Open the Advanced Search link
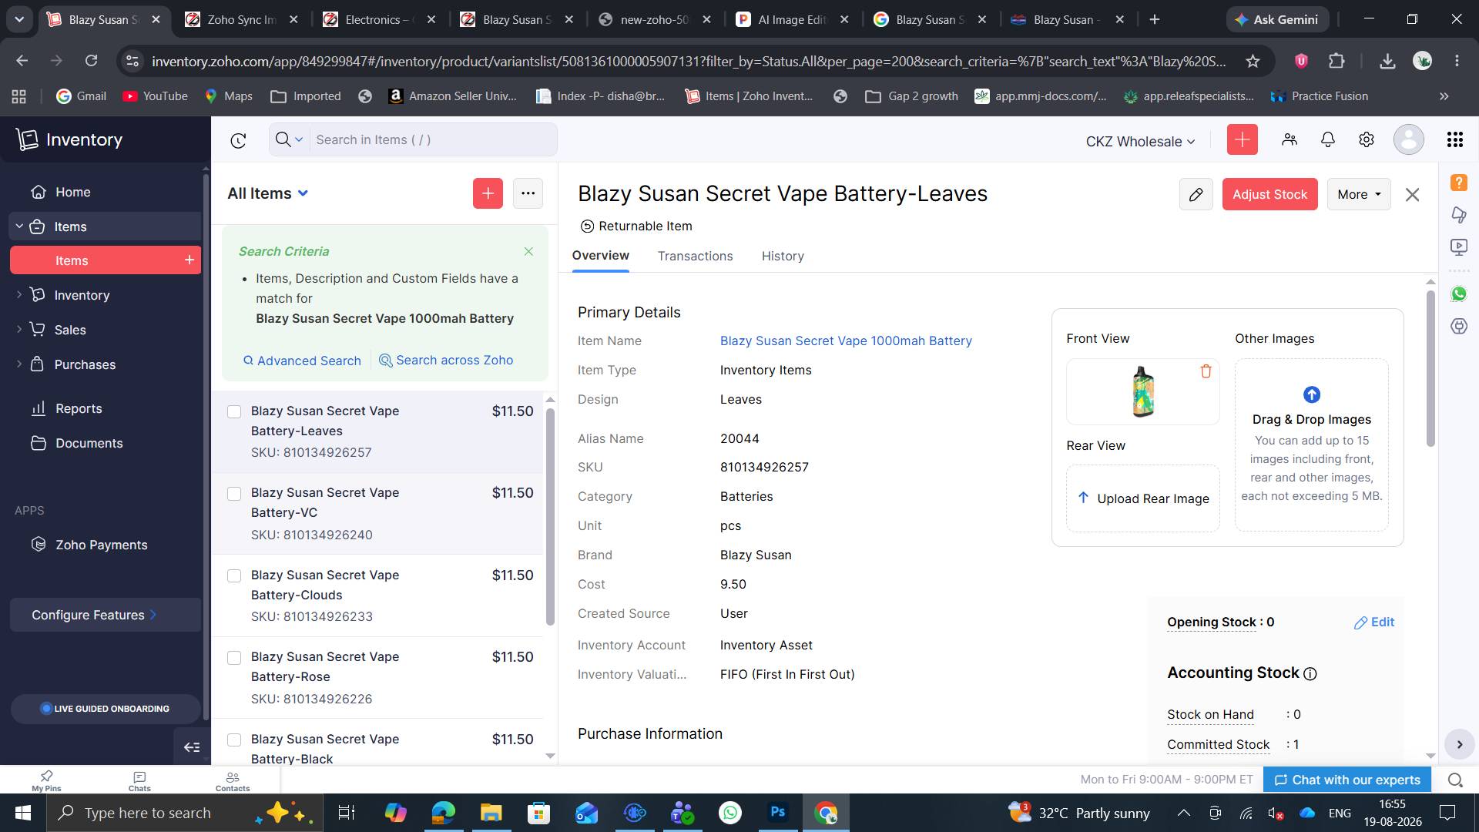 coord(302,361)
